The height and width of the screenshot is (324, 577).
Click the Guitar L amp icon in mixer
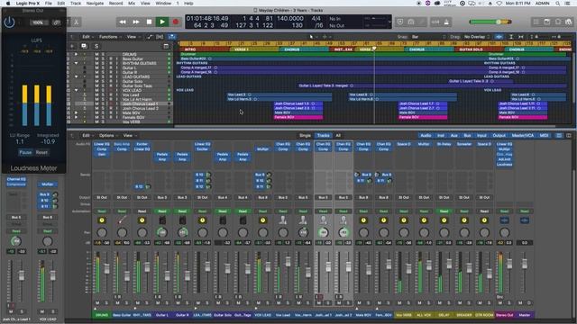pos(162,220)
